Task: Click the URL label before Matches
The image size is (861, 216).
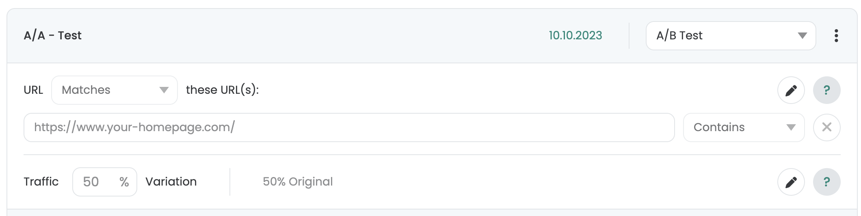Action: (x=33, y=90)
